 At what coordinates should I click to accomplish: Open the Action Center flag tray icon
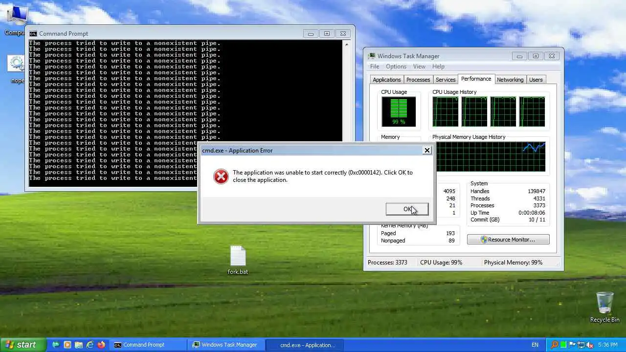tap(572, 345)
